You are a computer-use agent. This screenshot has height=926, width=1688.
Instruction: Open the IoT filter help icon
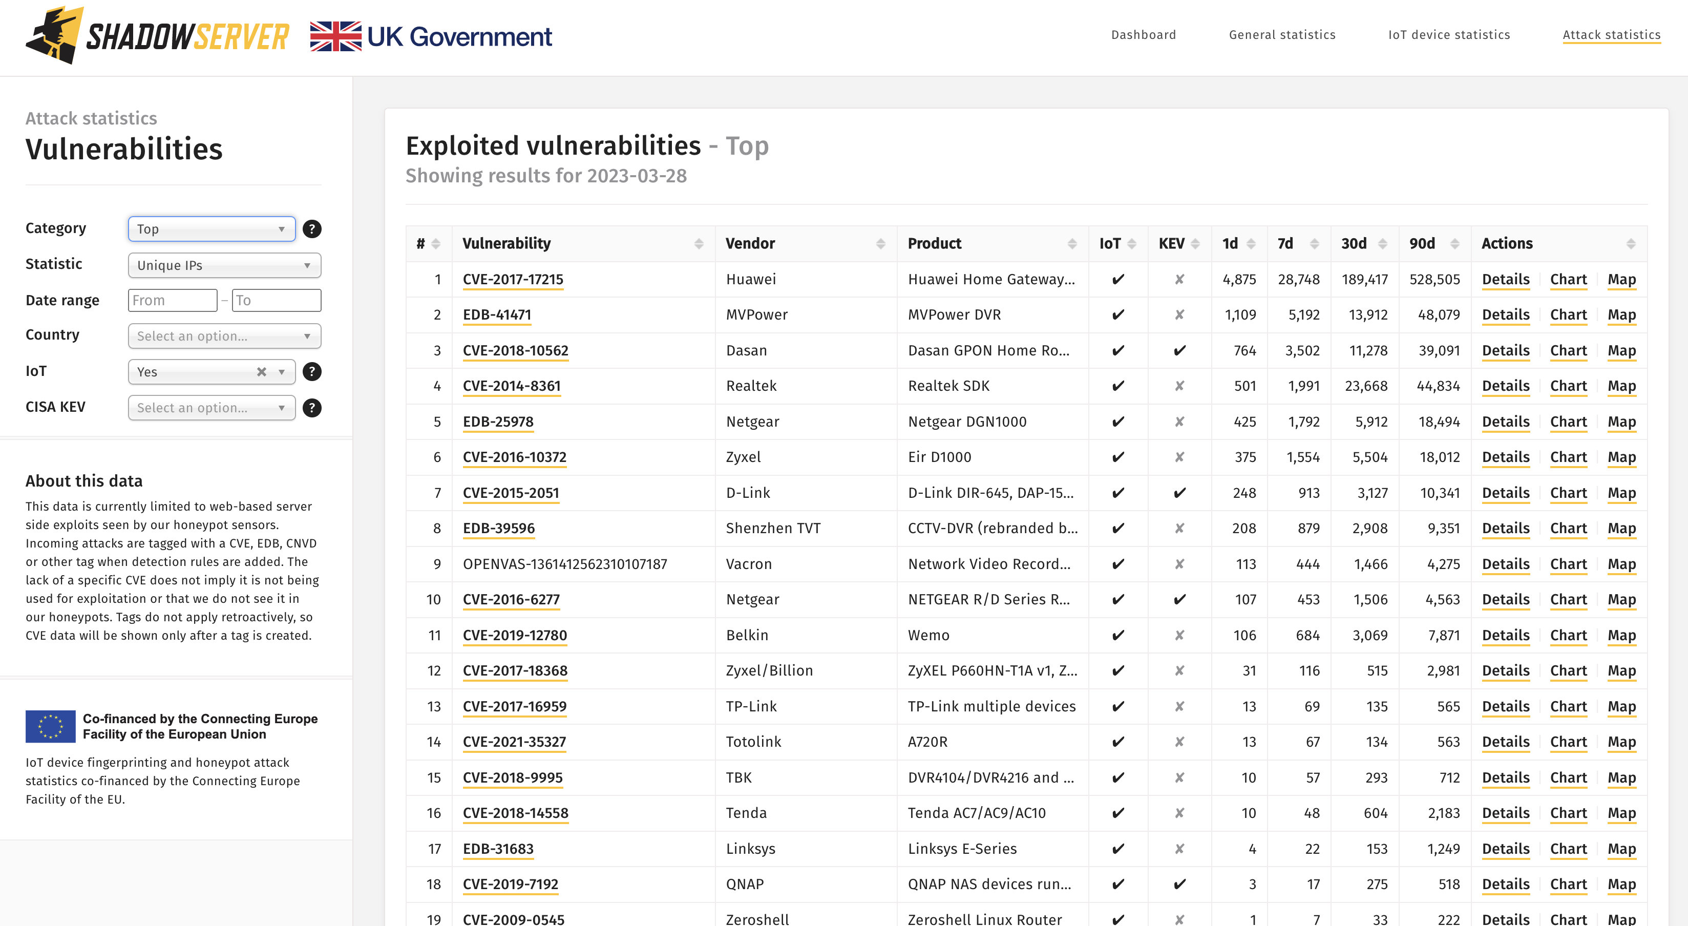point(312,372)
